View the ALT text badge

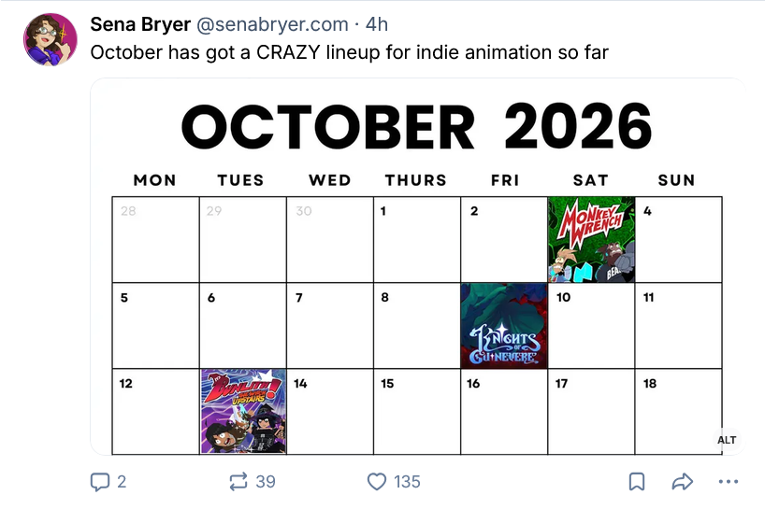(x=727, y=440)
